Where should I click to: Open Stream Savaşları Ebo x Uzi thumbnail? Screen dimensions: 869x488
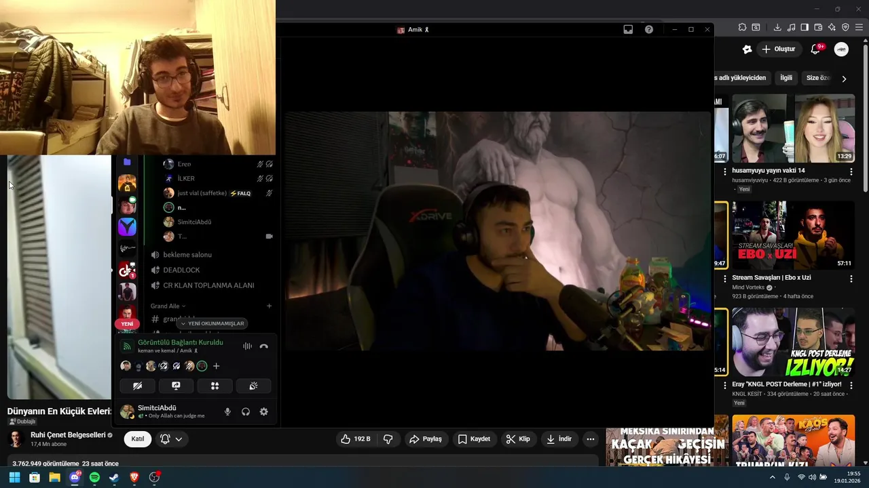(x=793, y=235)
